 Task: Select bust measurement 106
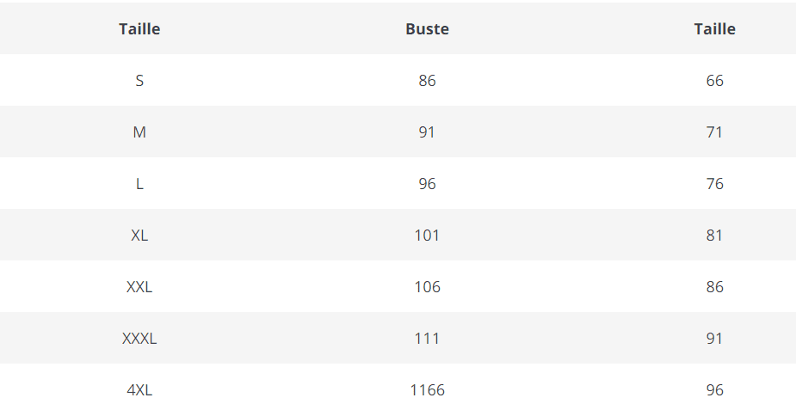point(427,287)
